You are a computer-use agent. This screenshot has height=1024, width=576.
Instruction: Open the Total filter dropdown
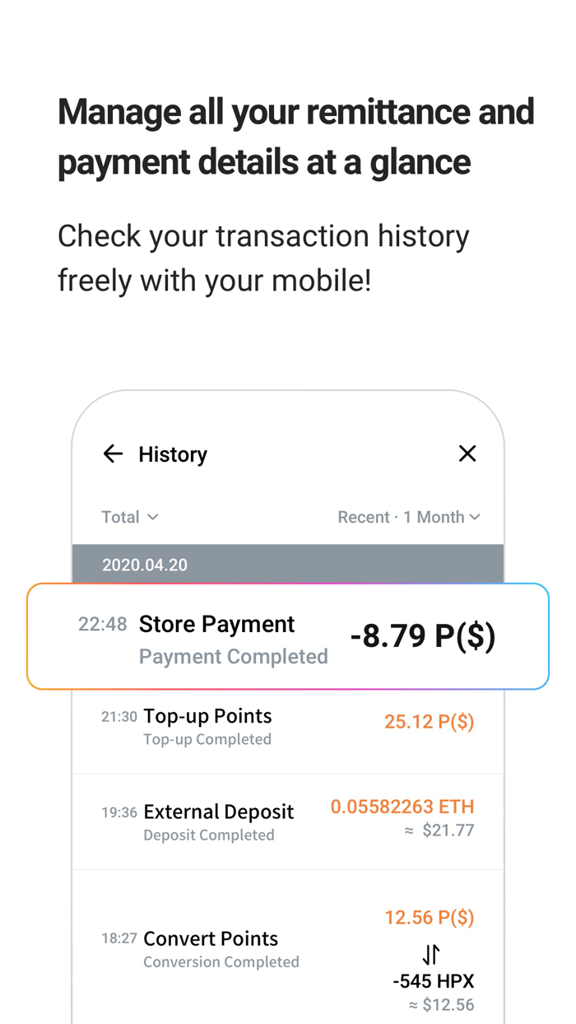coord(129,517)
